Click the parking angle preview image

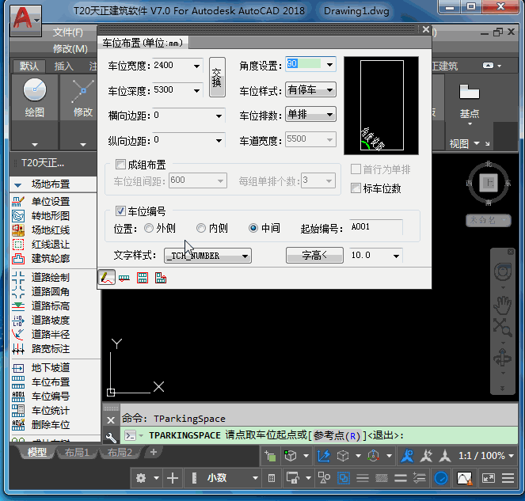point(381,105)
